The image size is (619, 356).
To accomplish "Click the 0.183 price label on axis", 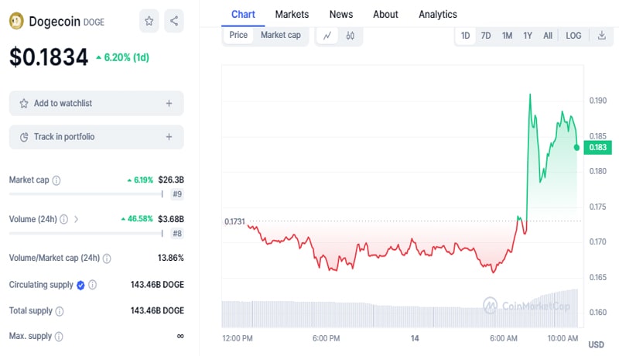I will (597, 148).
